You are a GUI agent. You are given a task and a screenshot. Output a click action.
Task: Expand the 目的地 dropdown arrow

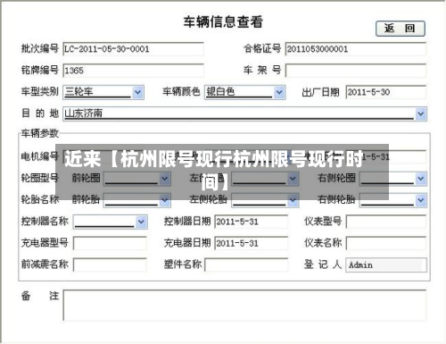pos(421,113)
